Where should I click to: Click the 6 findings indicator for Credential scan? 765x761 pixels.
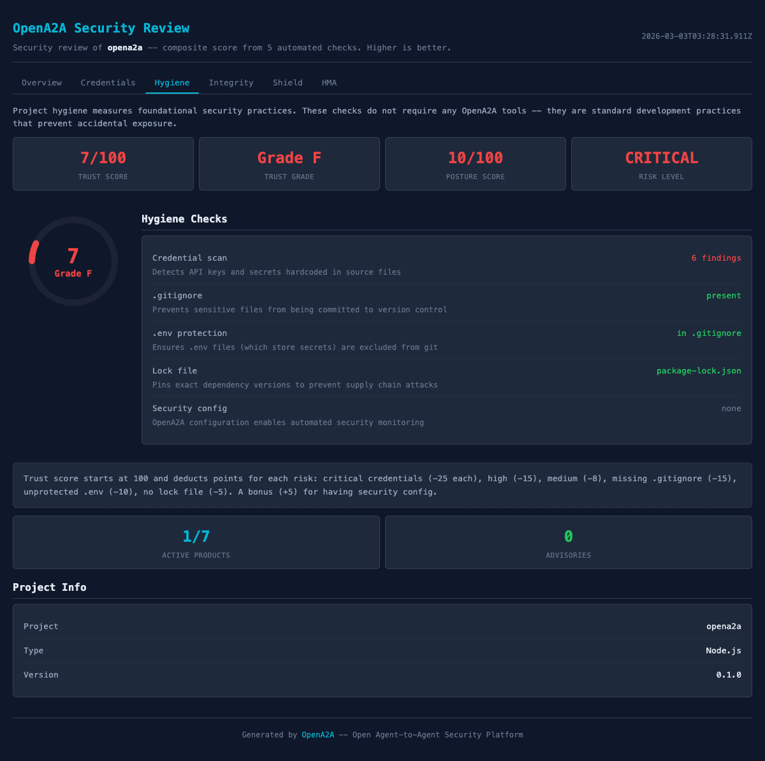point(717,257)
